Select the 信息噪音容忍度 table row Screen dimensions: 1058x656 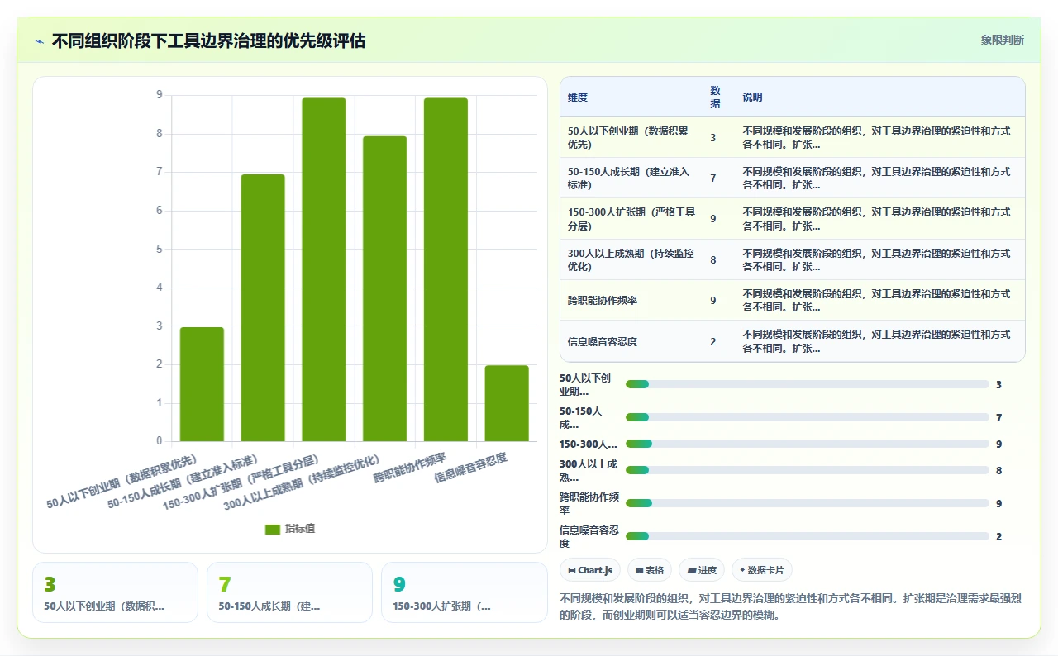792,341
